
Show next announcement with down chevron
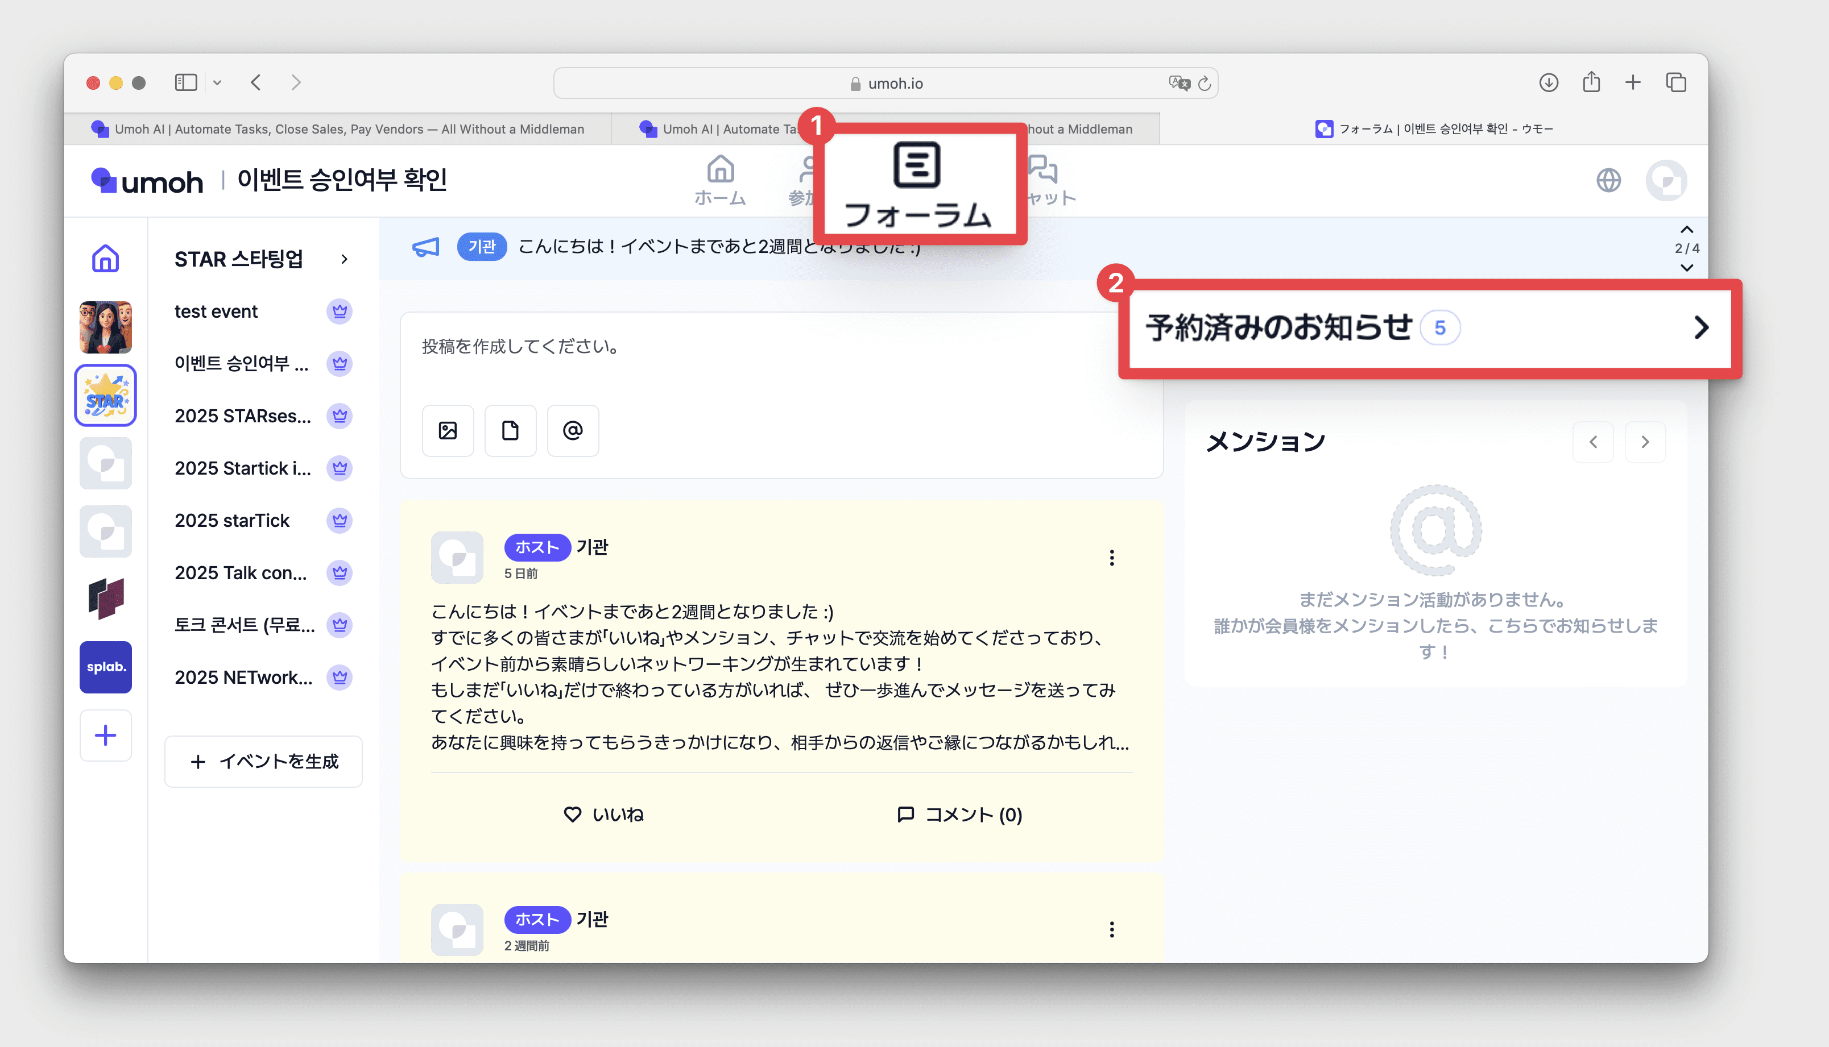[x=1687, y=268]
